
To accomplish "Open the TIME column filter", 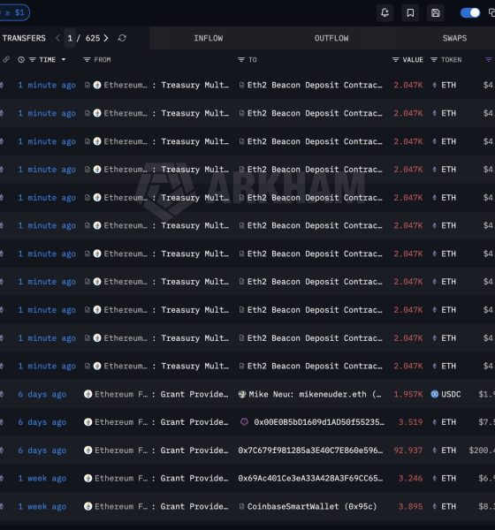I will pyautogui.click(x=32, y=60).
